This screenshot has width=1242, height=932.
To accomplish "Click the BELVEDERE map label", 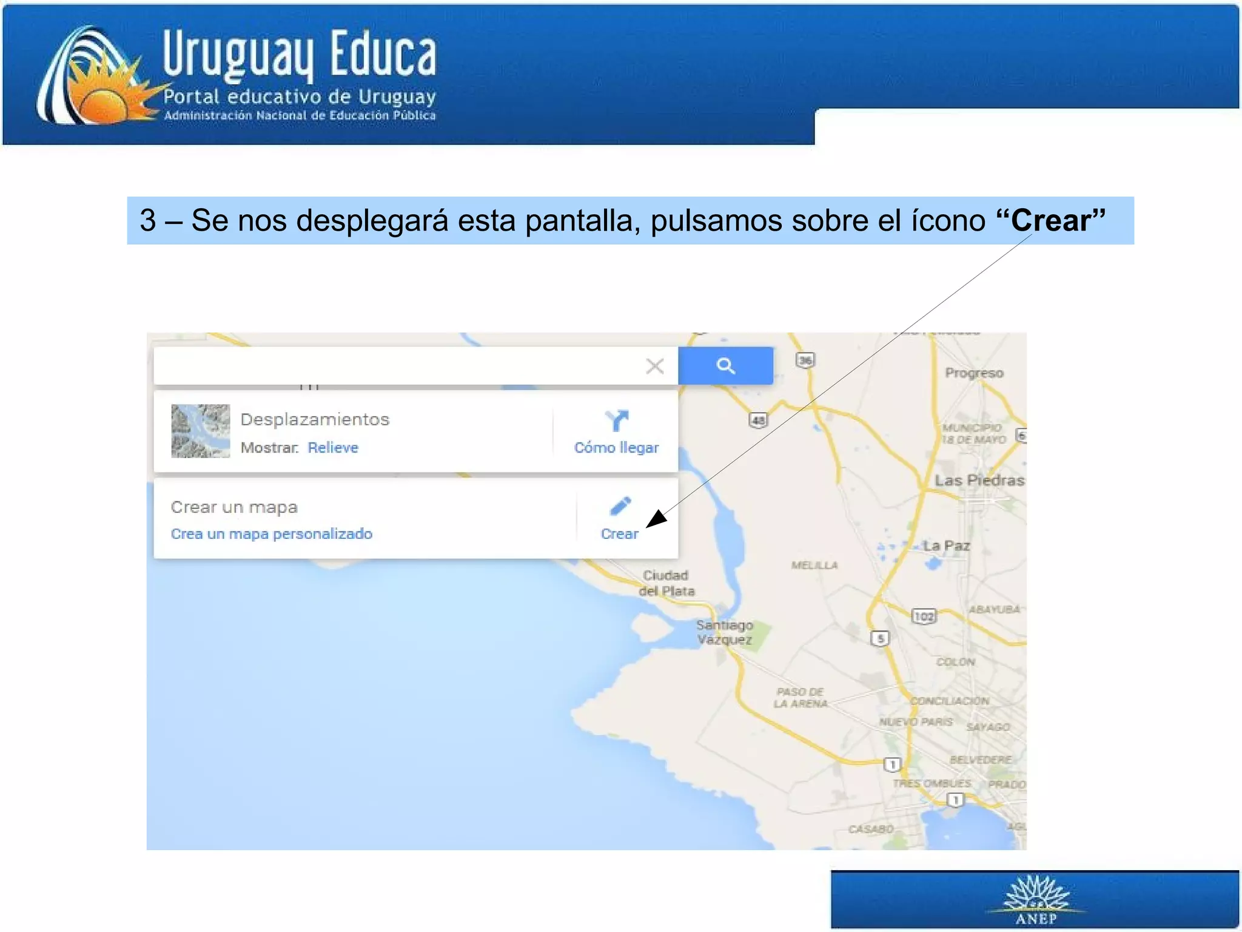I will pos(981,760).
